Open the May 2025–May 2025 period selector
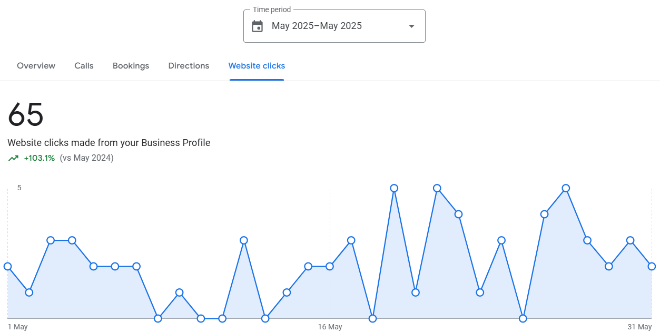Image resolution: width=660 pixels, height=332 pixels. click(317, 26)
